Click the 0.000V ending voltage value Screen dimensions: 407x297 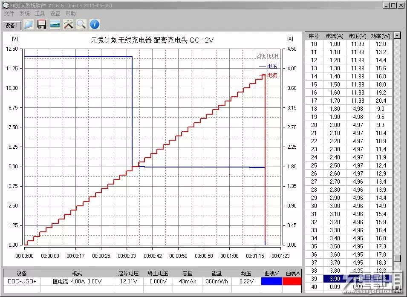click(x=158, y=281)
